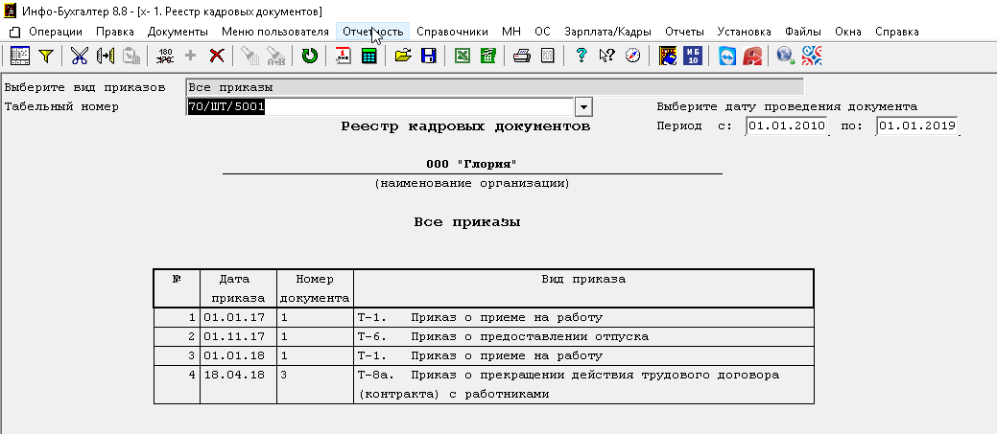Open the Справка menu
The height and width of the screenshot is (434, 997).
click(x=897, y=32)
